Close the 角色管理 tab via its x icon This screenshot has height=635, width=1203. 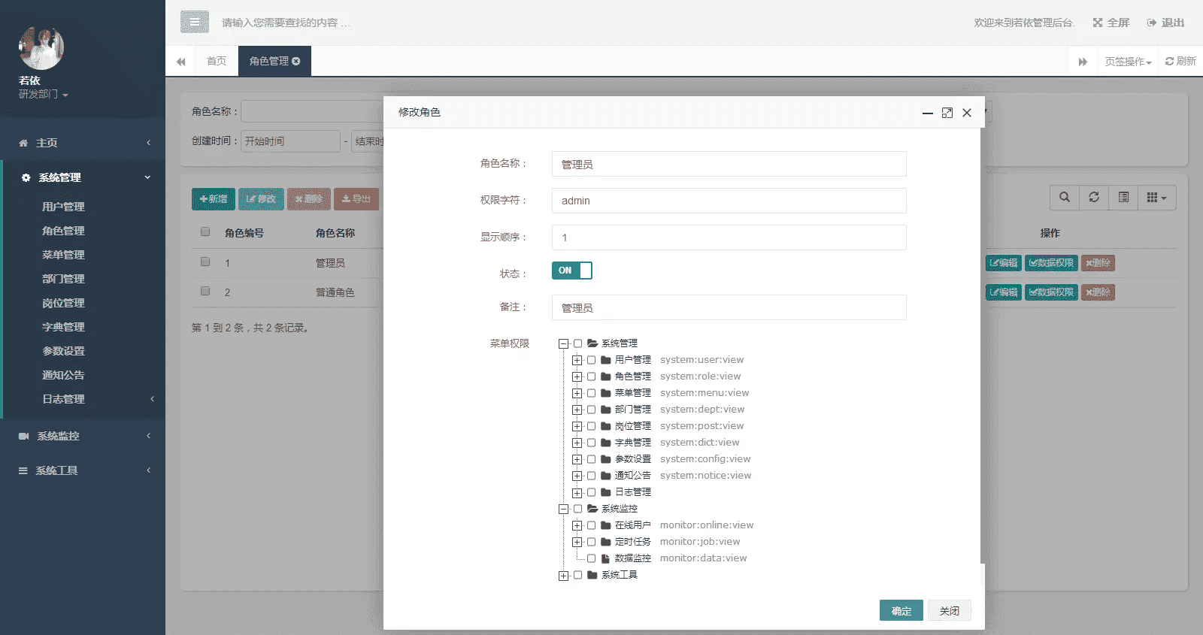coord(296,61)
